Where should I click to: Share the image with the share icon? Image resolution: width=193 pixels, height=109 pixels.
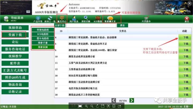(119, 106)
